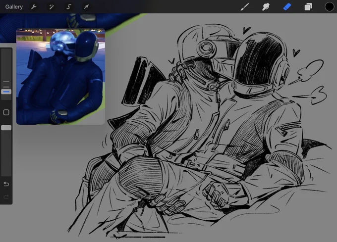The width and height of the screenshot is (337, 242).
Task: Open the black color swatch picker
Action: 329,7
